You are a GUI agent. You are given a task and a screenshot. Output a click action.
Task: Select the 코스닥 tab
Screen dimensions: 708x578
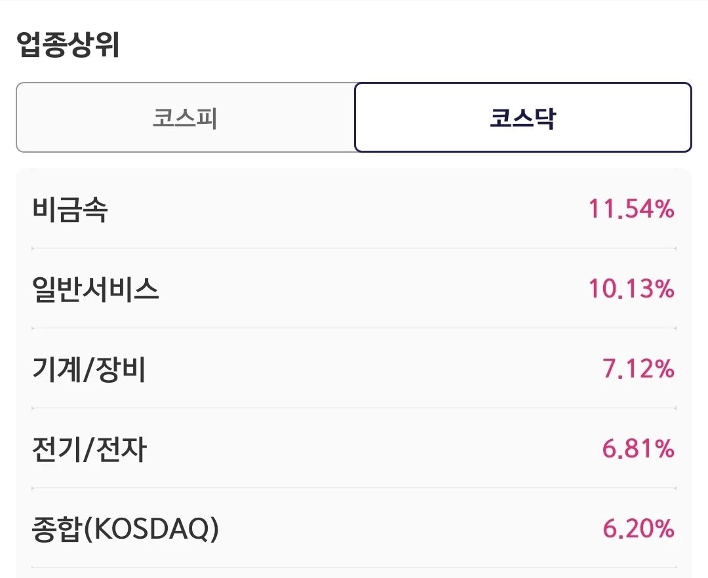[523, 117]
